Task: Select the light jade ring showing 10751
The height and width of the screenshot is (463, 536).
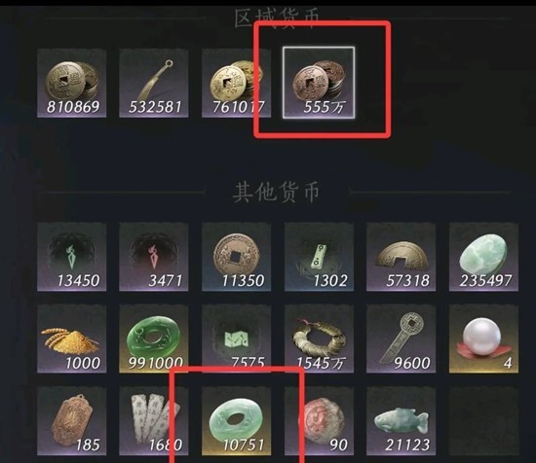Action: (x=236, y=421)
